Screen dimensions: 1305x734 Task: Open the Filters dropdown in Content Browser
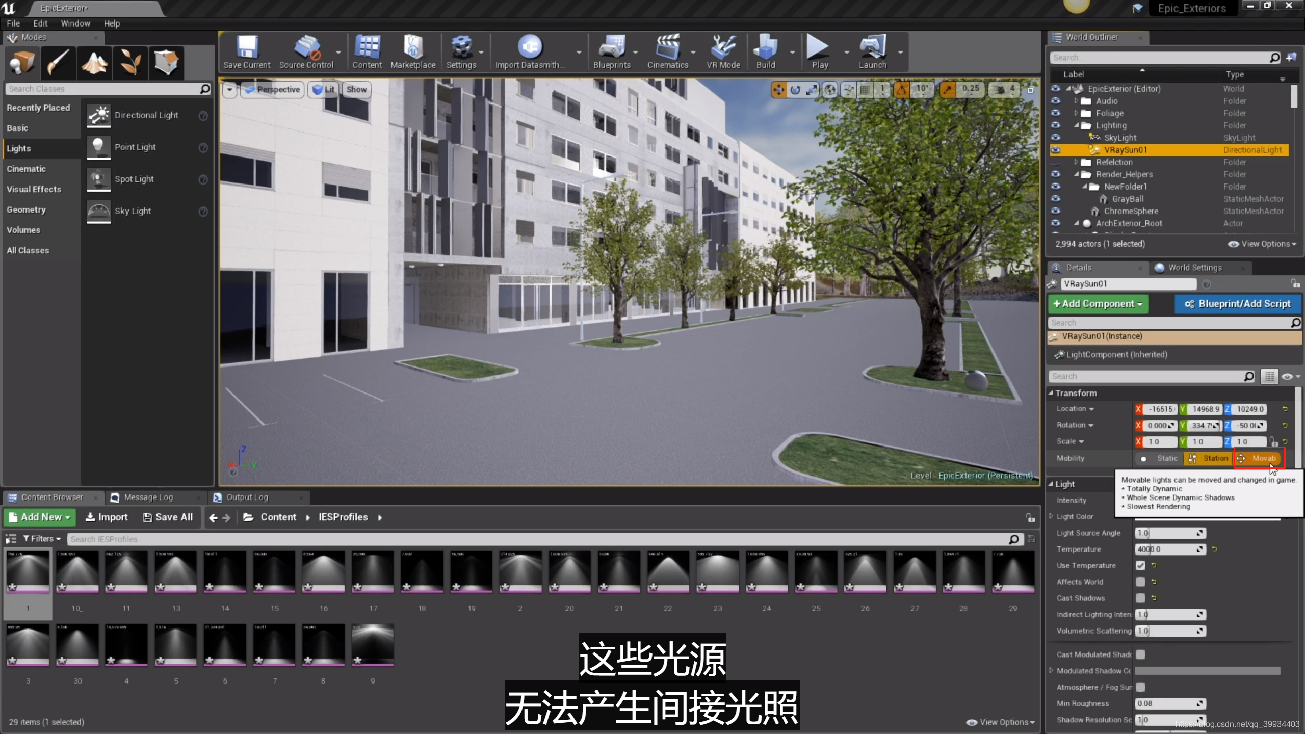[42, 539]
